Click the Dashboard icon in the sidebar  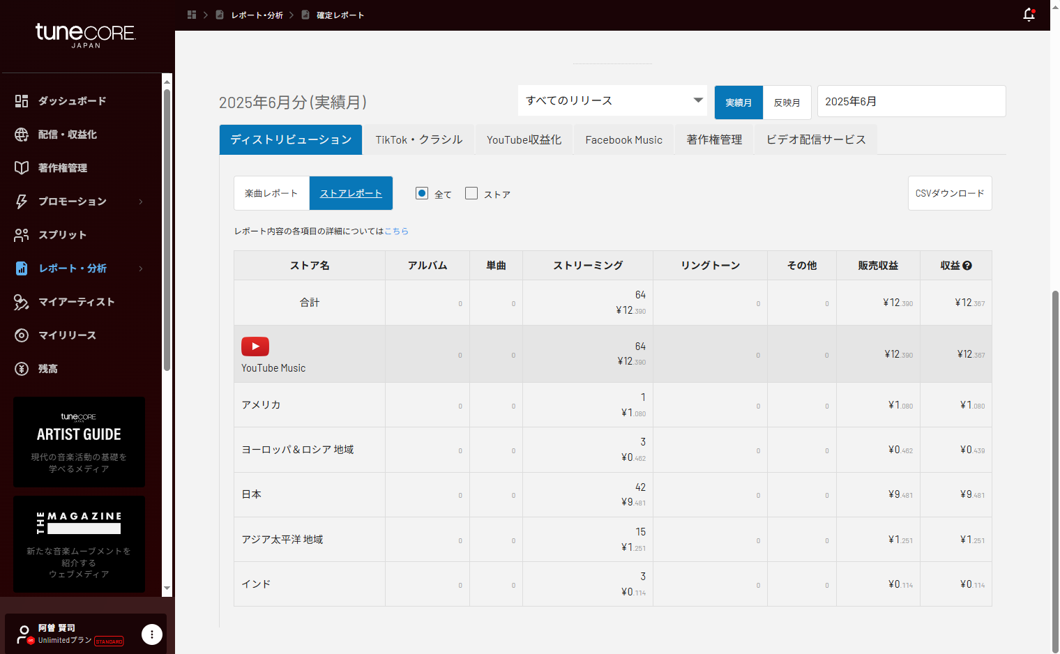(22, 101)
